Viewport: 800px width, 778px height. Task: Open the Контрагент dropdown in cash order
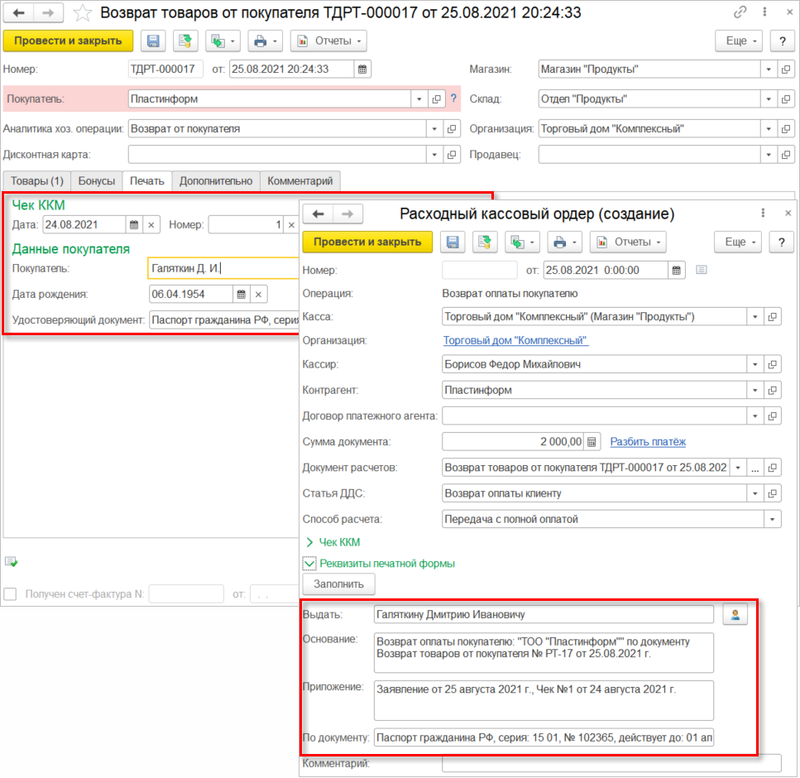[x=755, y=390]
